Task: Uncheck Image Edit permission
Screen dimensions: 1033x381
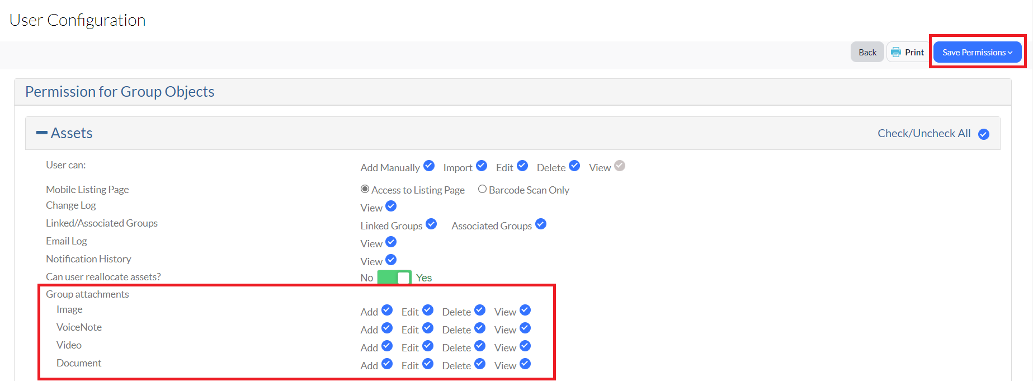Action: (x=428, y=310)
